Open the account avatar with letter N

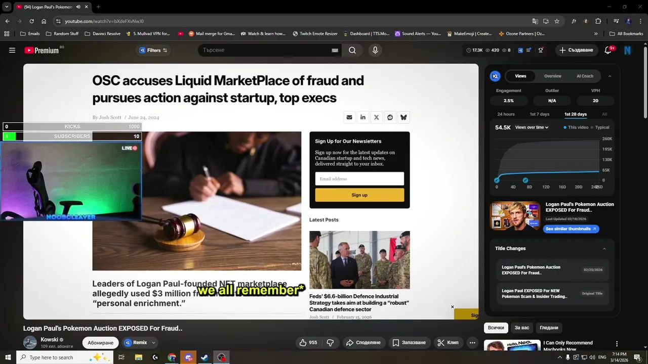pyautogui.click(x=628, y=50)
